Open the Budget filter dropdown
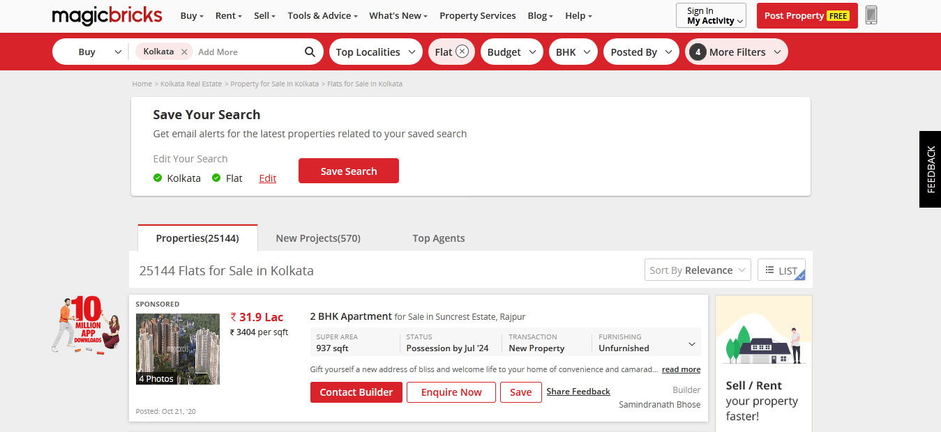Viewport: 941px width, 432px height. 511,51
